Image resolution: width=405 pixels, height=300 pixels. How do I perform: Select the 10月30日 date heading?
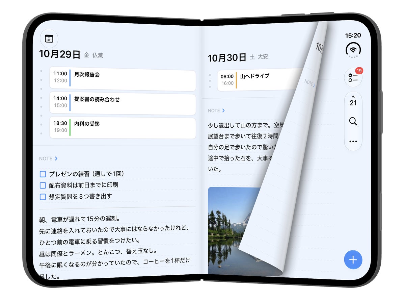click(227, 57)
